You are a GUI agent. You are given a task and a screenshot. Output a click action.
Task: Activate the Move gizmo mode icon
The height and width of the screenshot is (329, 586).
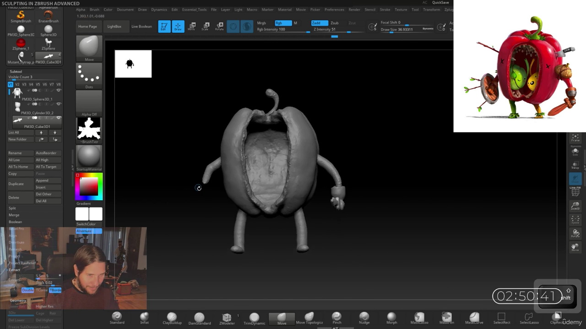[x=191, y=27]
